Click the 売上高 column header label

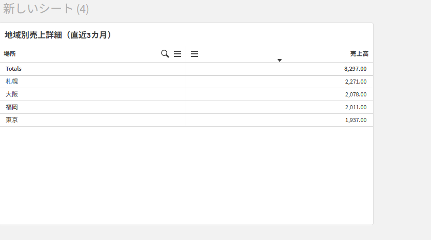359,54
